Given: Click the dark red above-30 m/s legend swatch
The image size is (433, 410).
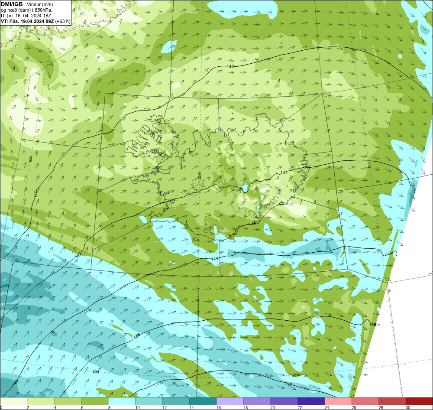Looking at the screenshot, I should pos(420,401).
